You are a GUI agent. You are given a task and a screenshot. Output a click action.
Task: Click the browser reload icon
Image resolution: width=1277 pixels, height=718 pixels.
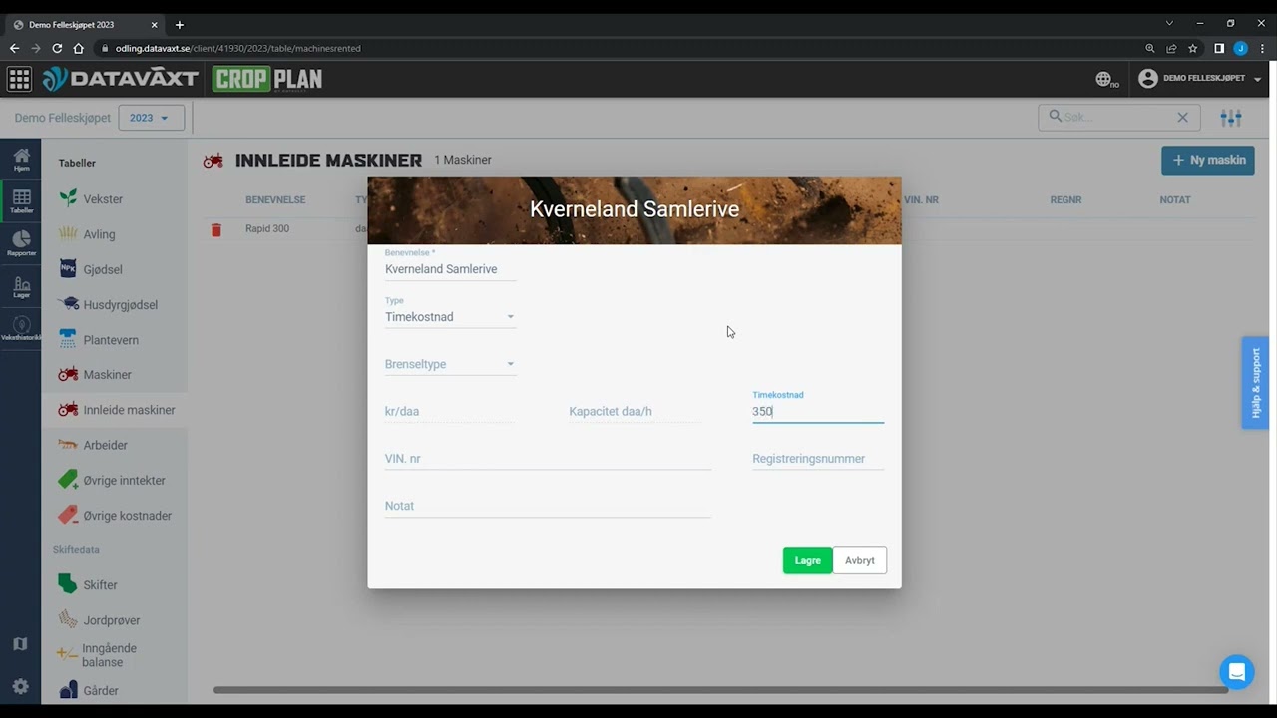point(57,48)
